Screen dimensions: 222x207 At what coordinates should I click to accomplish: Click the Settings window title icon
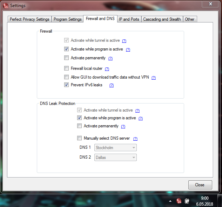(x=6, y=6)
